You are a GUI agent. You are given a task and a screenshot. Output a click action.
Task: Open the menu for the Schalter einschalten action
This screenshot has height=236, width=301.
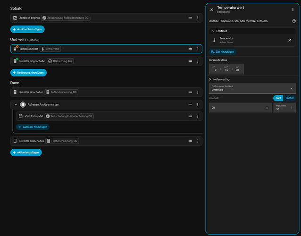(x=198, y=92)
